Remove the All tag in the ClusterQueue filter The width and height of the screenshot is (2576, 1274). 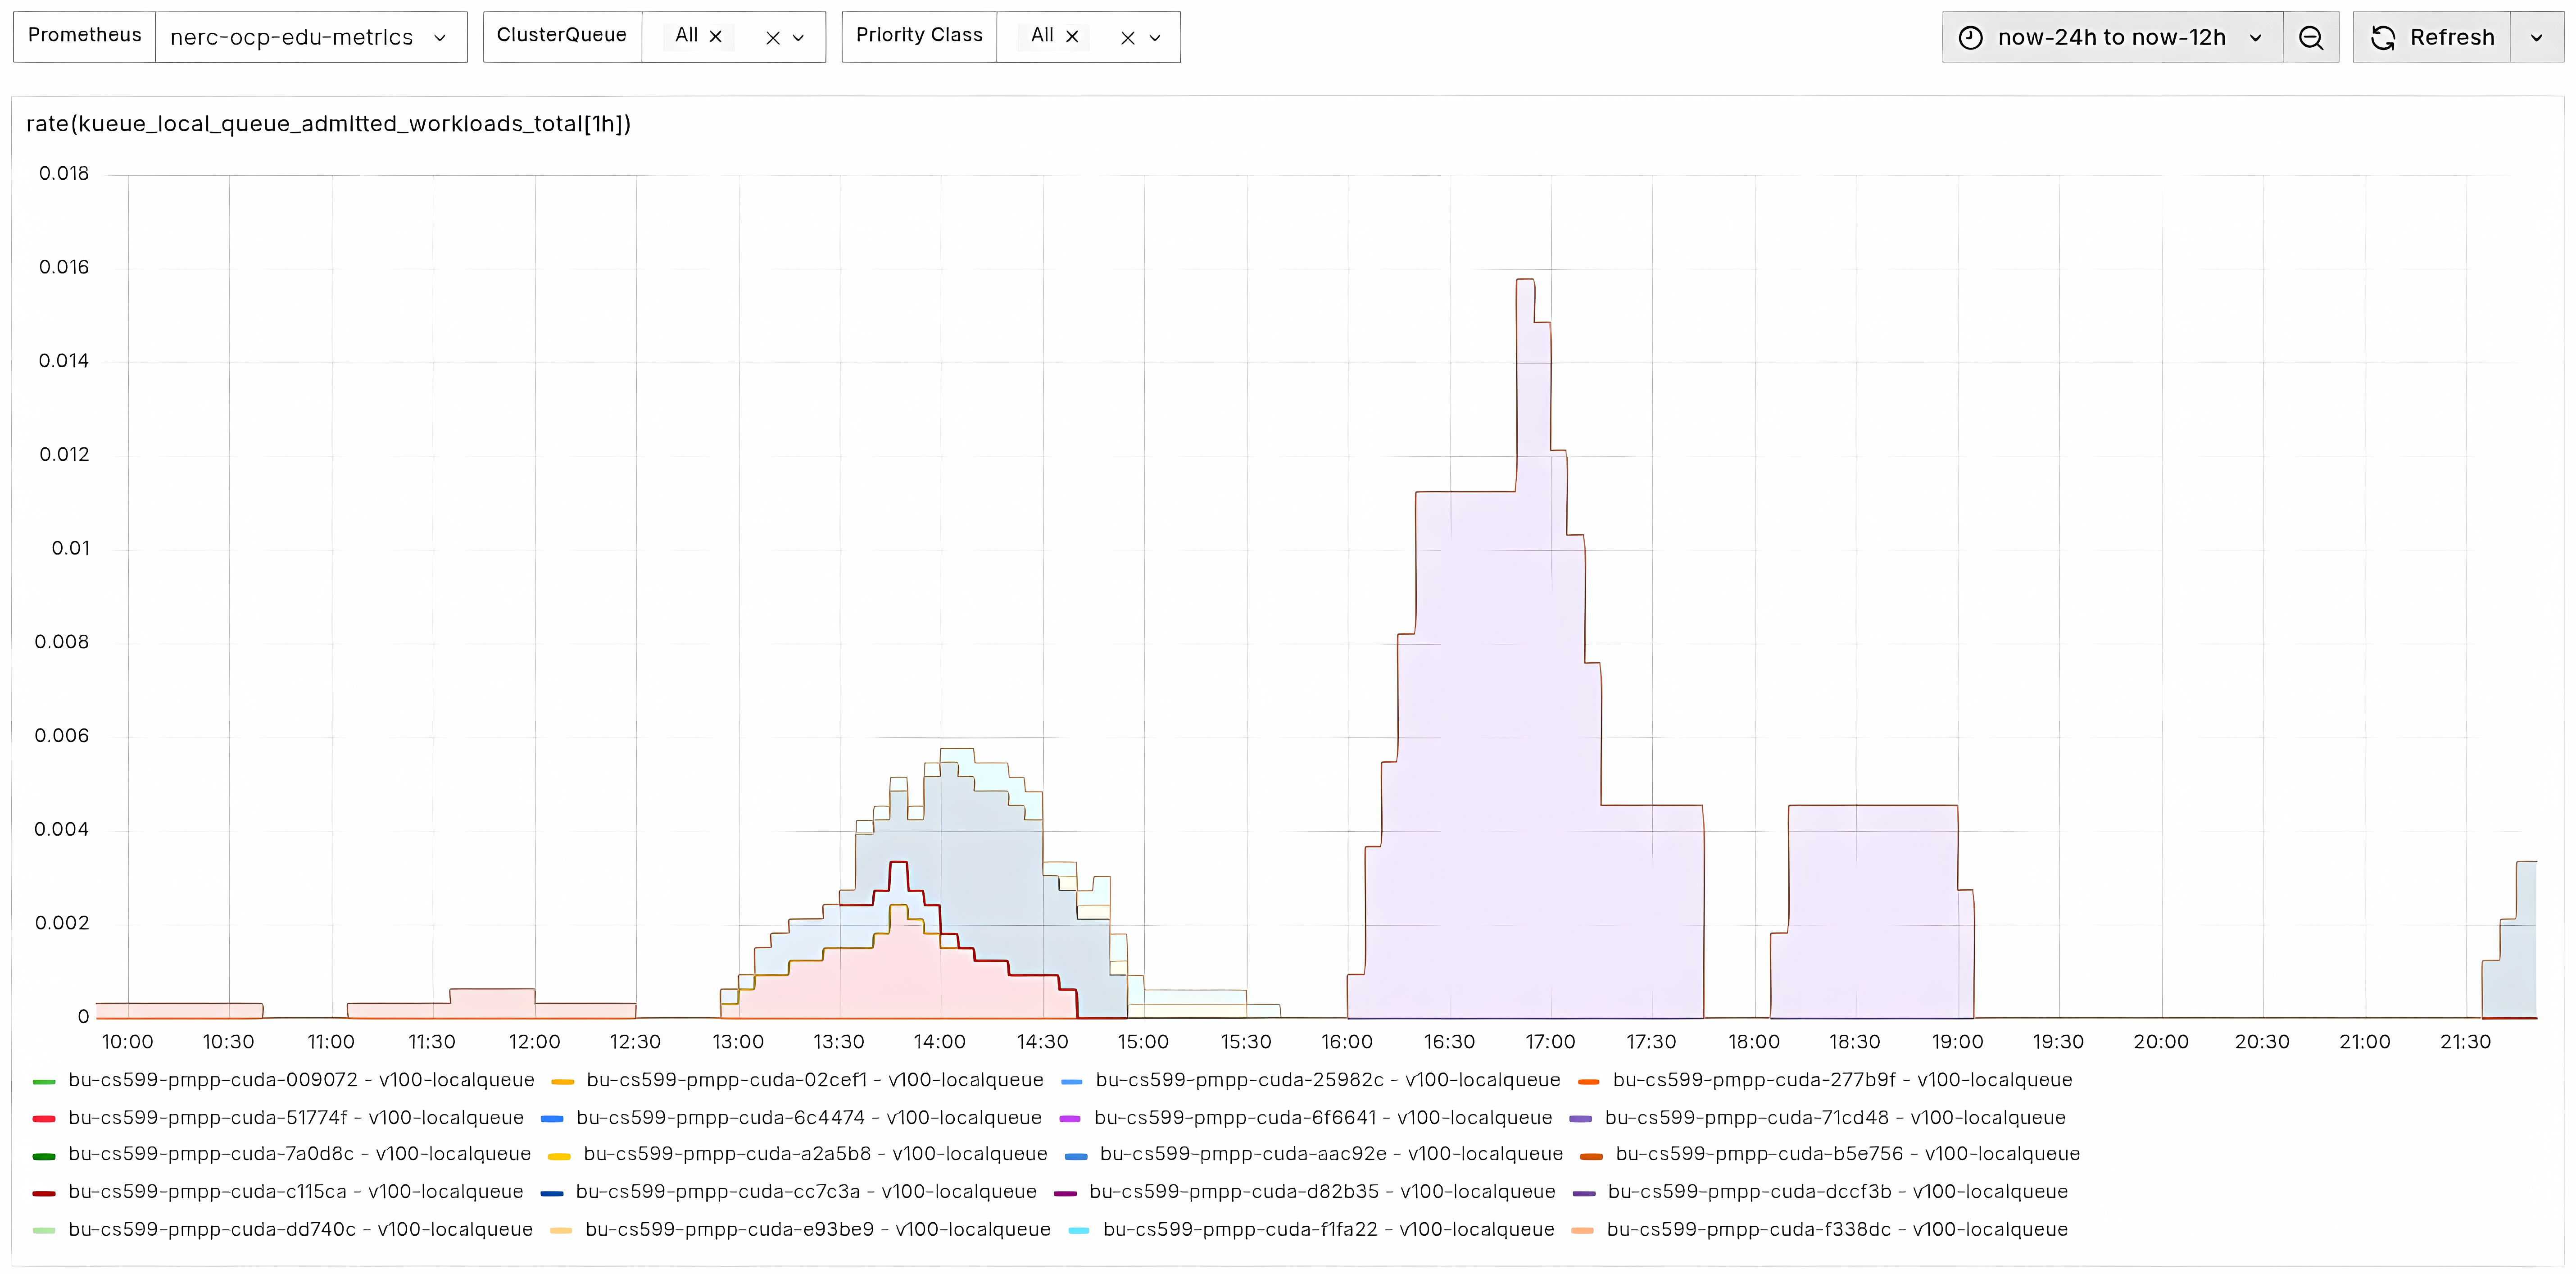[x=716, y=37]
